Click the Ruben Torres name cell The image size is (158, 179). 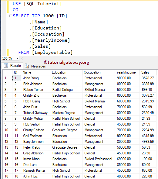click(35, 90)
